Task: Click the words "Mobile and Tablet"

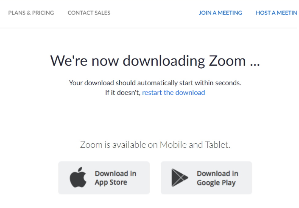Action: pyautogui.click(x=195, y=145)
